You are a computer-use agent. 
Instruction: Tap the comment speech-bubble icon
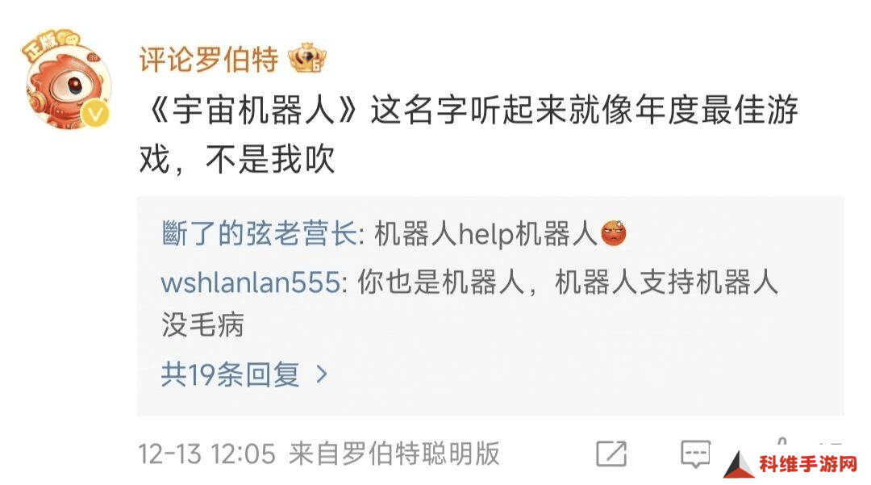point(695,454)
